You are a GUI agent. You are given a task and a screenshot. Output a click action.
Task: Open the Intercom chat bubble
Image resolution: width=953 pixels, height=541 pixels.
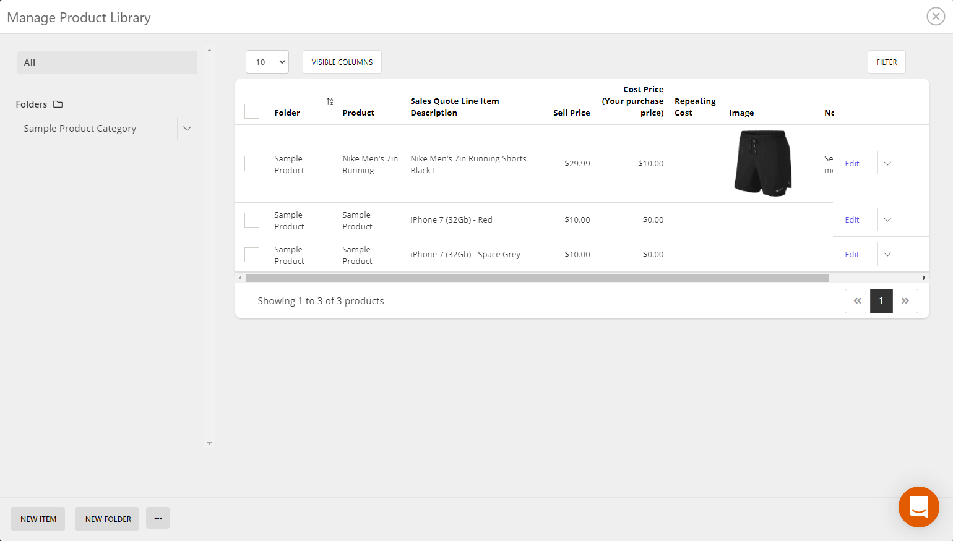tap(919, 507)
